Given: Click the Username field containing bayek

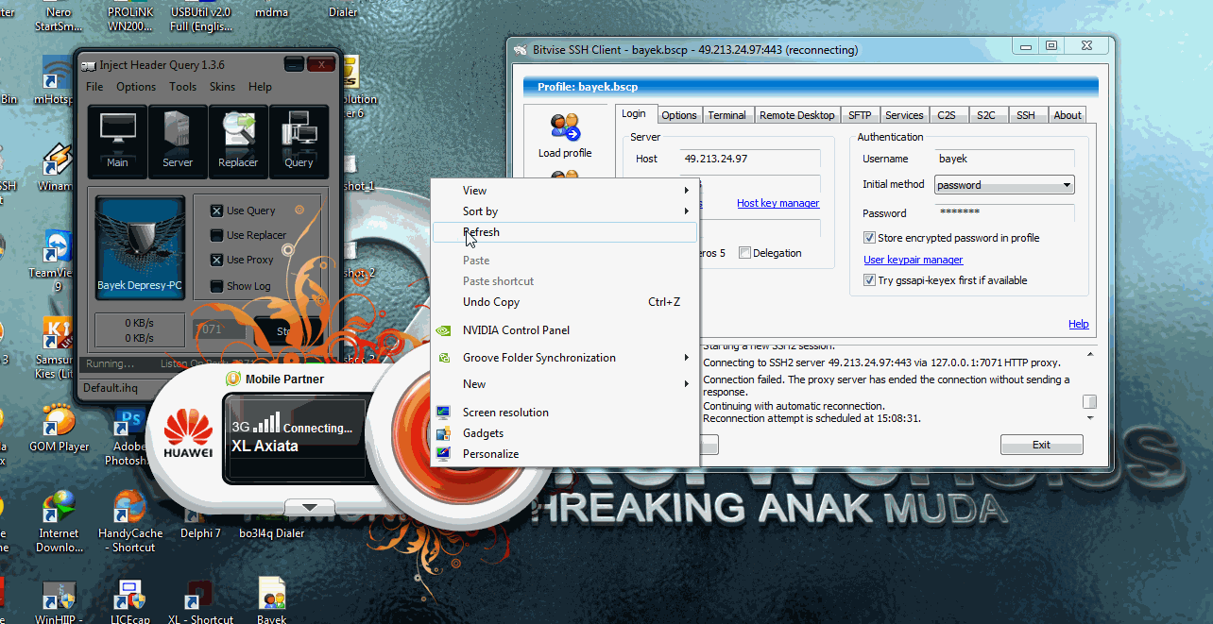Looking at the screenshot, I should click(1005, 159).
